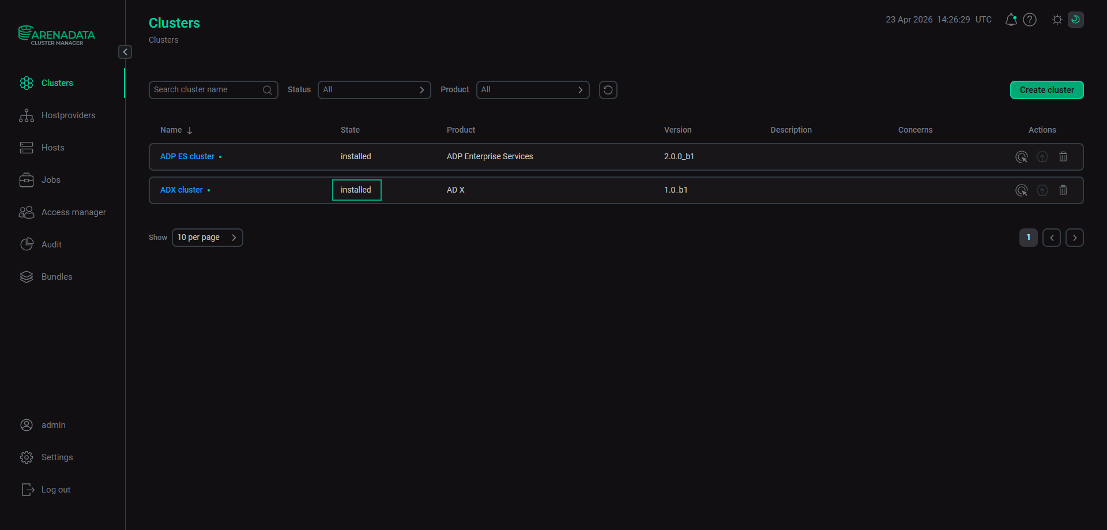Image resolution: width=1107 pixels, height=530 pixels.
Task: Click the State column header
Action: point(350,130)
